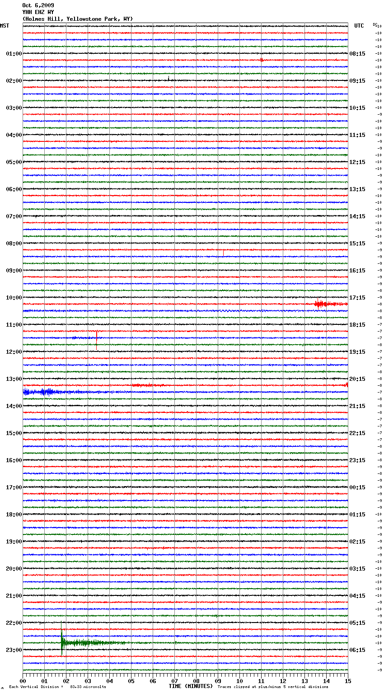Image resolution: width=384 pixels, height=693 pixels.
Task: Click the 06:15 UTC time label
Action: click(357, 650)
